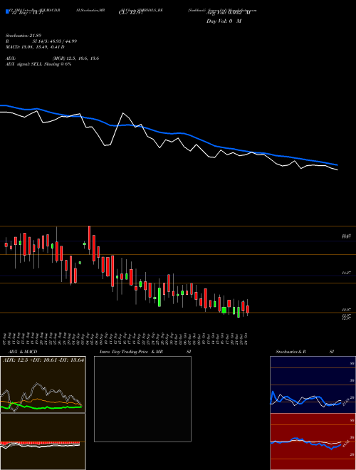Click the blue 12 Day legend square
Screen dimensions: 356x470
[7, 11]
